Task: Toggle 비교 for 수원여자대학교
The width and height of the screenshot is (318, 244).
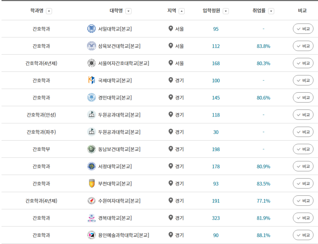Action: coord(303,201)
